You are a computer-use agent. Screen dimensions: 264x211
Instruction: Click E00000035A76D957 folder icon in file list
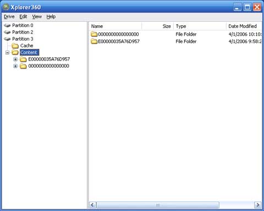94,41
